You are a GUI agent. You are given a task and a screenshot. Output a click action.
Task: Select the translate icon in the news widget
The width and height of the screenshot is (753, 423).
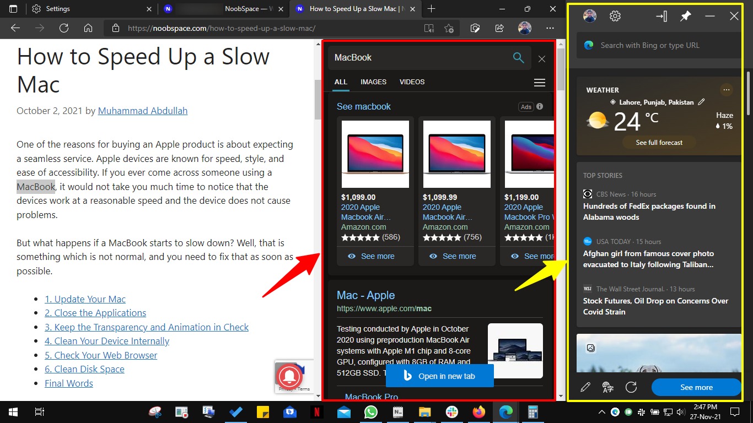[607, 387]
